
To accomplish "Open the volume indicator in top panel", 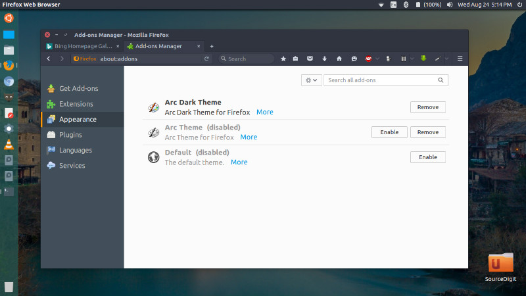I will click(x=450, y=5).
